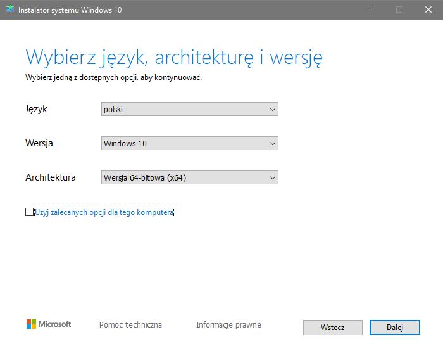Click the 'Wybierz język, architekturę i wersję' heading
The height and width of the screenshot is (351, 443).
(174, 58)
